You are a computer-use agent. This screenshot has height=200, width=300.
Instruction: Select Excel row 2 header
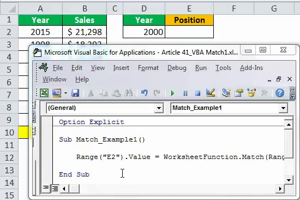(x=9, y=32)
